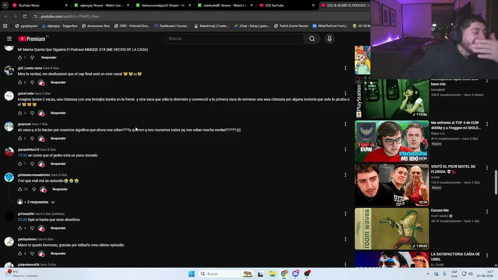Like the comment by @kittyaltemo
The image size is (498, 280).
[20, 254]
